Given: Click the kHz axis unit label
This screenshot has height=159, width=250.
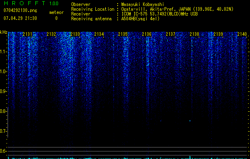Looking at the screenshot, I should tap(4, 32).
